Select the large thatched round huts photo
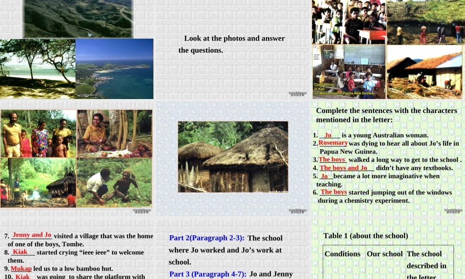465x279 pixels. click(x=233, y=157)
